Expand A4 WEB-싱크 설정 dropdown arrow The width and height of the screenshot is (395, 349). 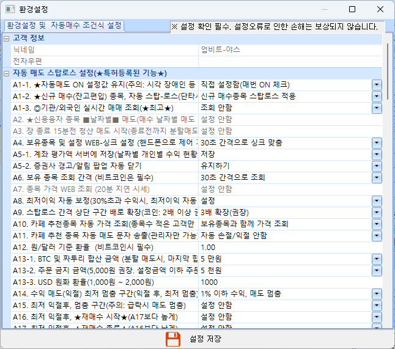377,142
